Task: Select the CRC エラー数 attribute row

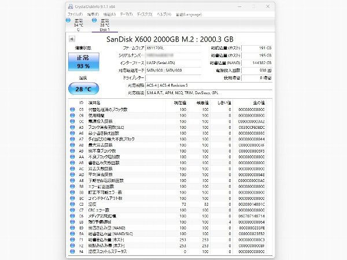Action: tap(168, 210)
